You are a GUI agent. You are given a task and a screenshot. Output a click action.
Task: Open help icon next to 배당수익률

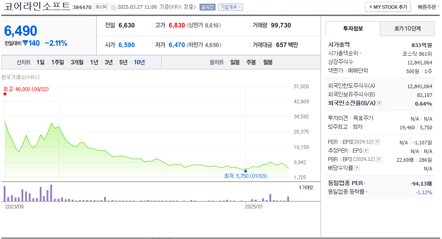[x=357, y=168]
